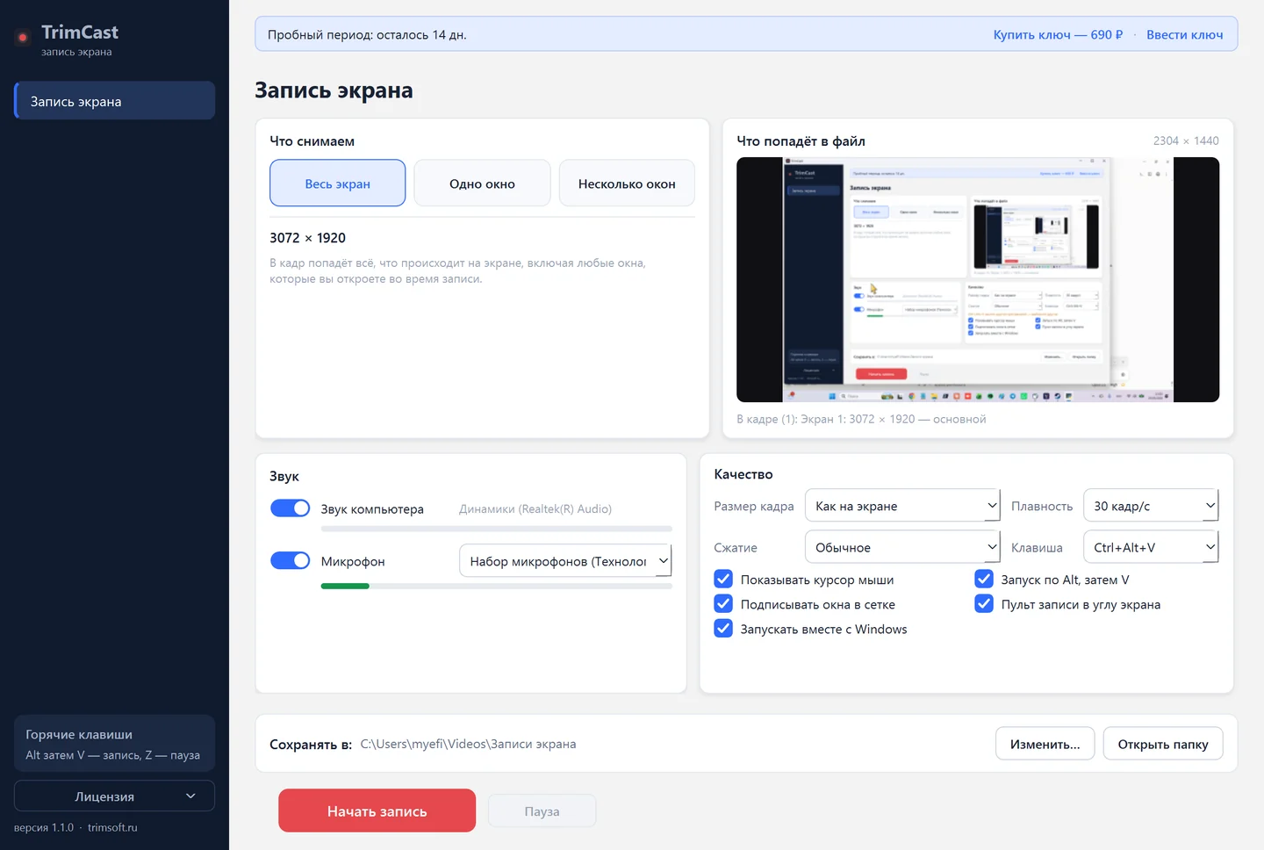Click the Пробный период trial notice text
The image size is (1264, 850).
[367, 35]
